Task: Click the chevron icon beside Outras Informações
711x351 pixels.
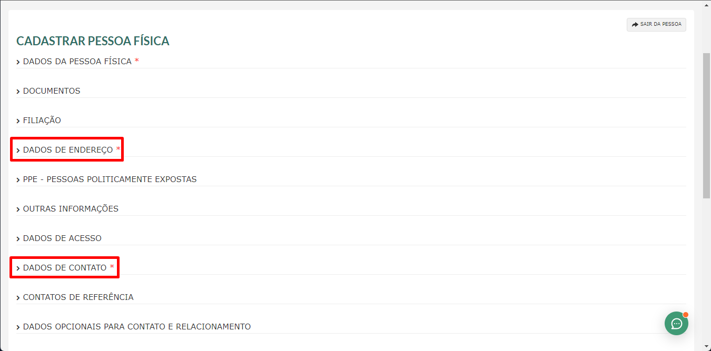Action: click(18, 209)
